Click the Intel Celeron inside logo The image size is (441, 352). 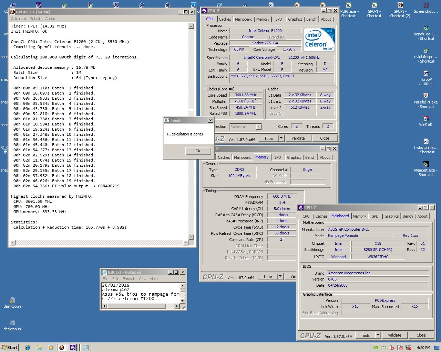(319, 40)
